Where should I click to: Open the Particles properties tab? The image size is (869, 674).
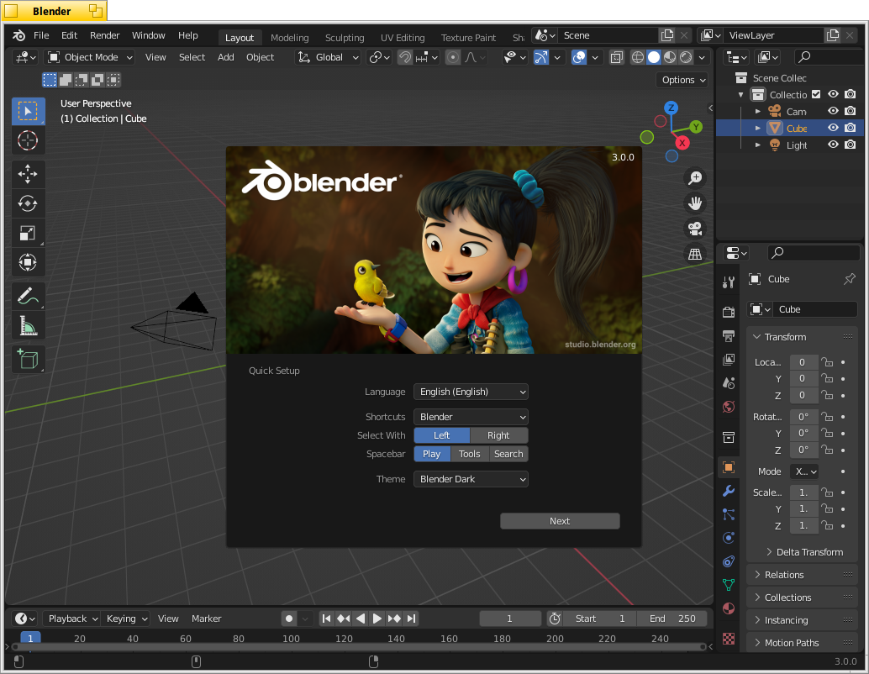[729, 514]
